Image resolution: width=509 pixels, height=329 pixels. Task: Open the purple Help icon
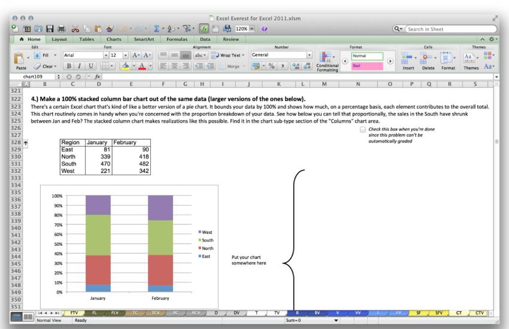pos(264,29)
